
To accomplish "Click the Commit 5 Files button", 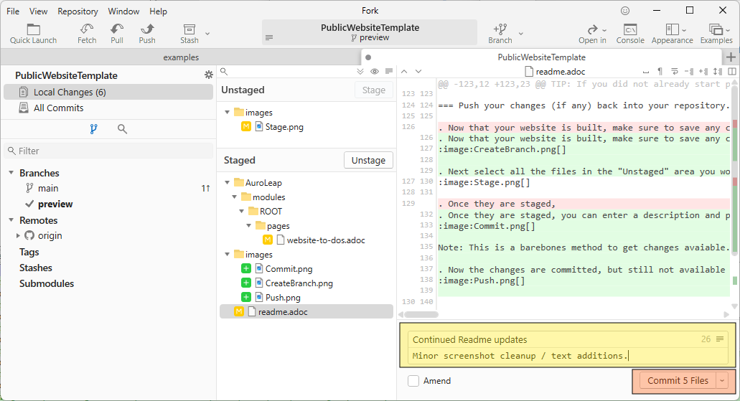I will pyautogui.click(x=678, y=381).
